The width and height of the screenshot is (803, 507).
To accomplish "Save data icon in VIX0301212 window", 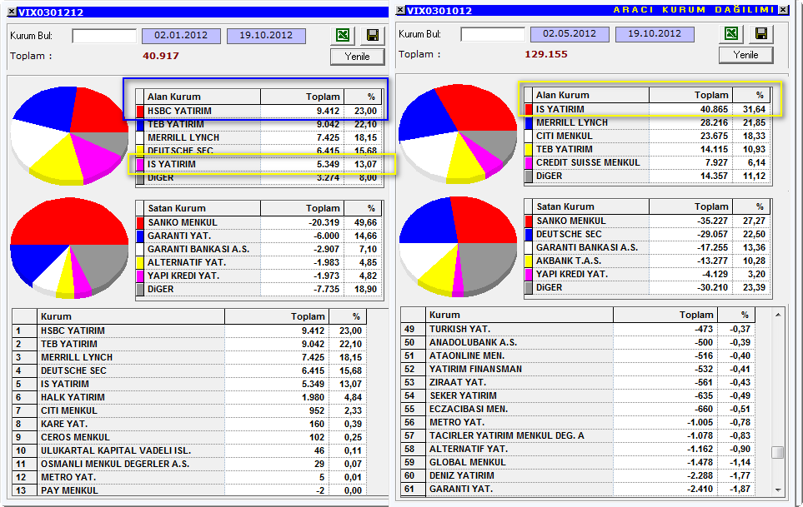I will (373, 35).
